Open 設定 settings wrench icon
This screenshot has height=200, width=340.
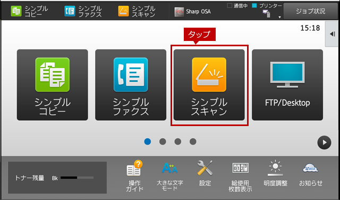[x=205, y=173]
